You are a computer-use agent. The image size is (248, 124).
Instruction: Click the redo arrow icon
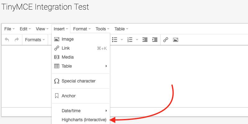click(17, 40)
